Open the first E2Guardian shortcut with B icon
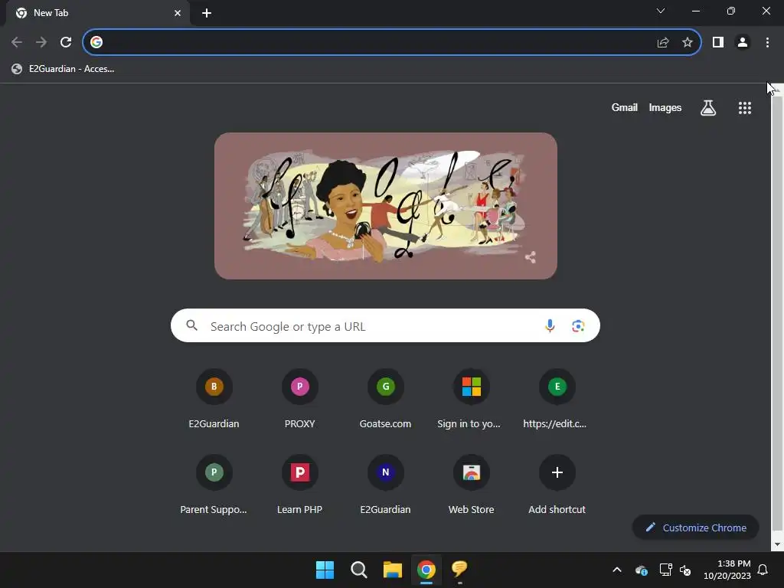784x588 pixels. click(214, 400)
